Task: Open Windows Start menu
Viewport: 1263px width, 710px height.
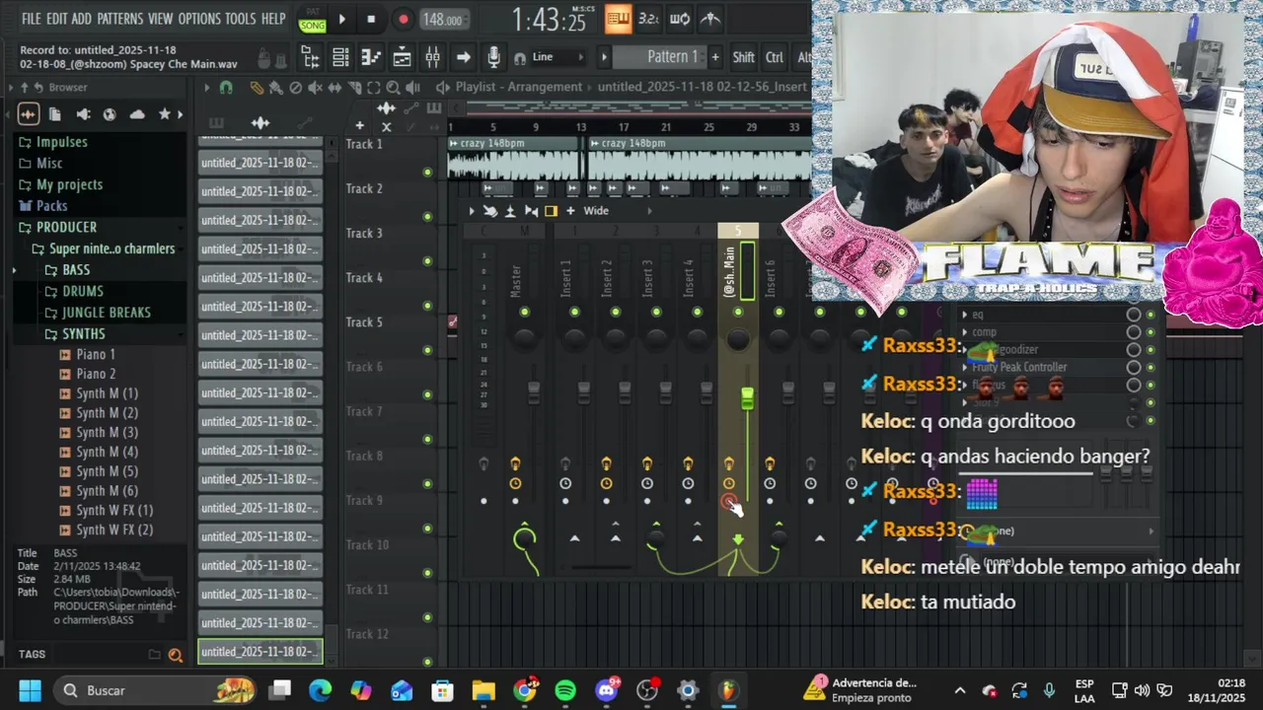Action: click(30, 690)
